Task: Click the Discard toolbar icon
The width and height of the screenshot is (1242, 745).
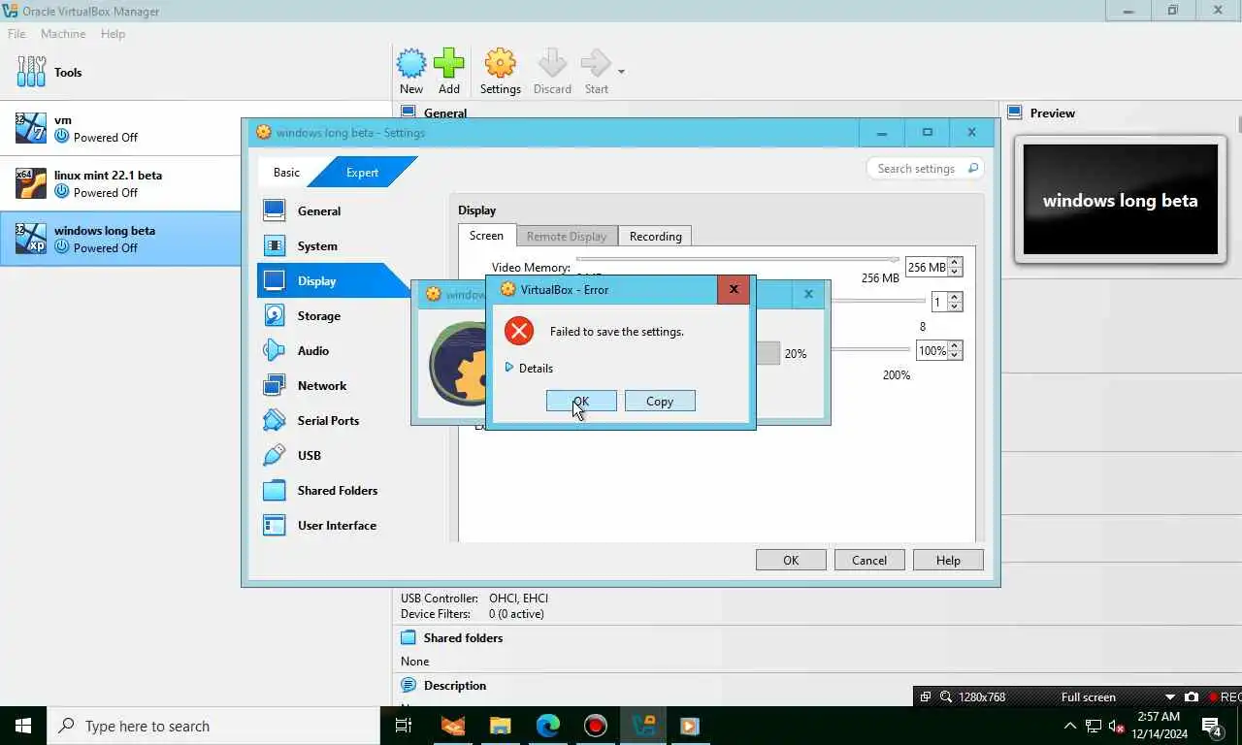Action: tap(552, 72)
